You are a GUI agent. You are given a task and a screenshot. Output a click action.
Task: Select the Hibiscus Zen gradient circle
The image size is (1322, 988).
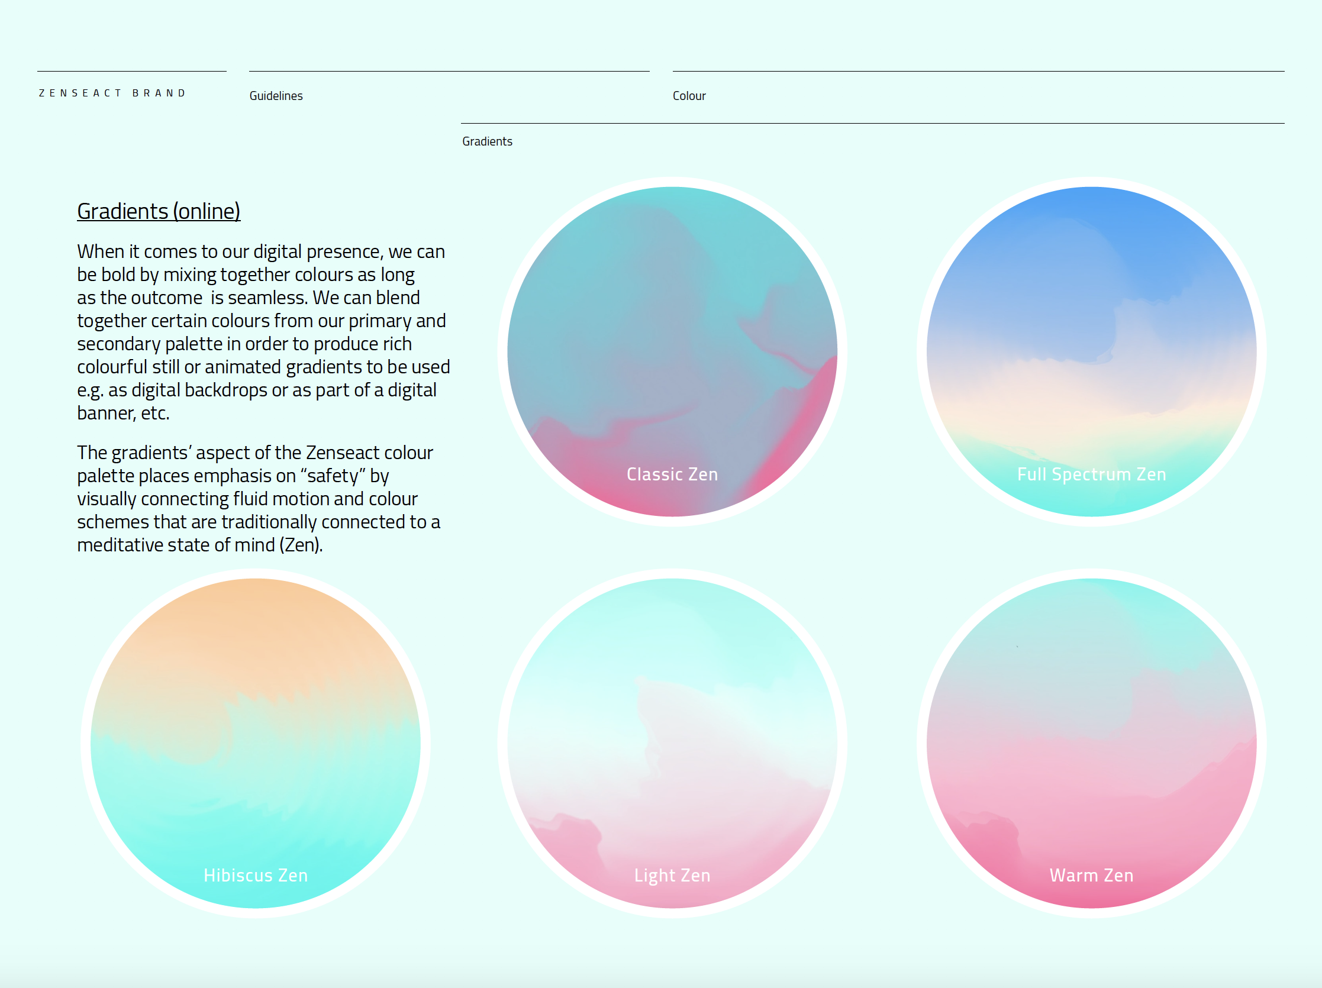coord(255,743)
